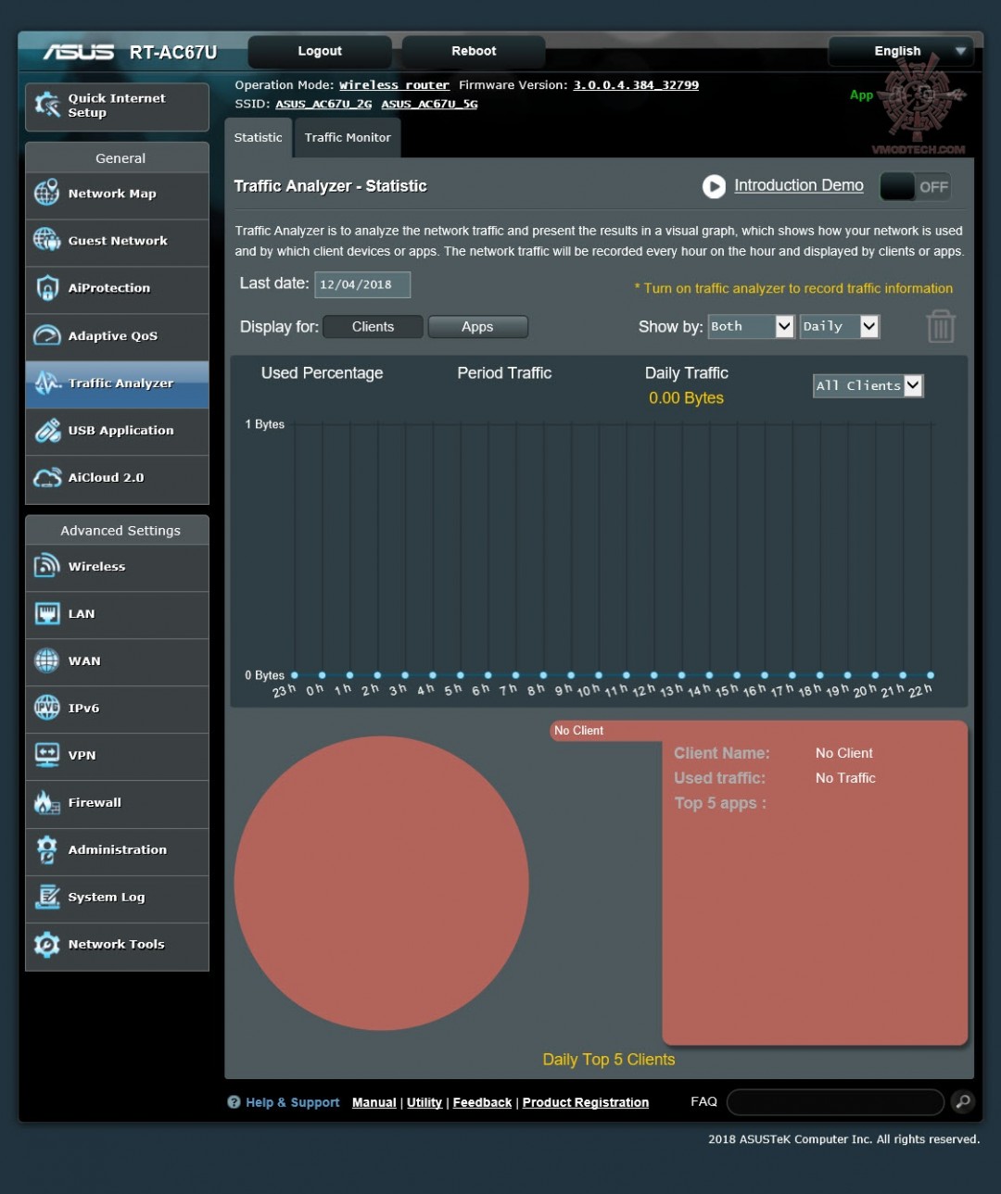Delete traffic data with trash can icon
Viewport: 1001px width, 1194px height.
click(x=941, y=326)
